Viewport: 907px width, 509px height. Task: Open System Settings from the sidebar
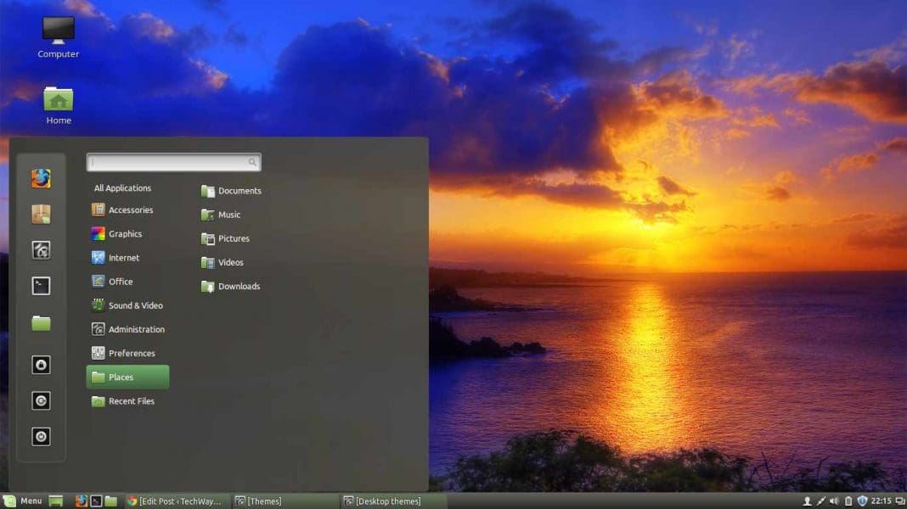coord(40,250)
